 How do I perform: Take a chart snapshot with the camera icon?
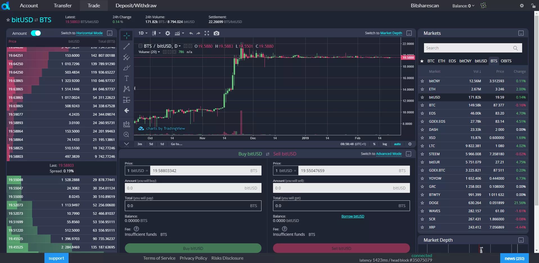[x=216, y=33]
